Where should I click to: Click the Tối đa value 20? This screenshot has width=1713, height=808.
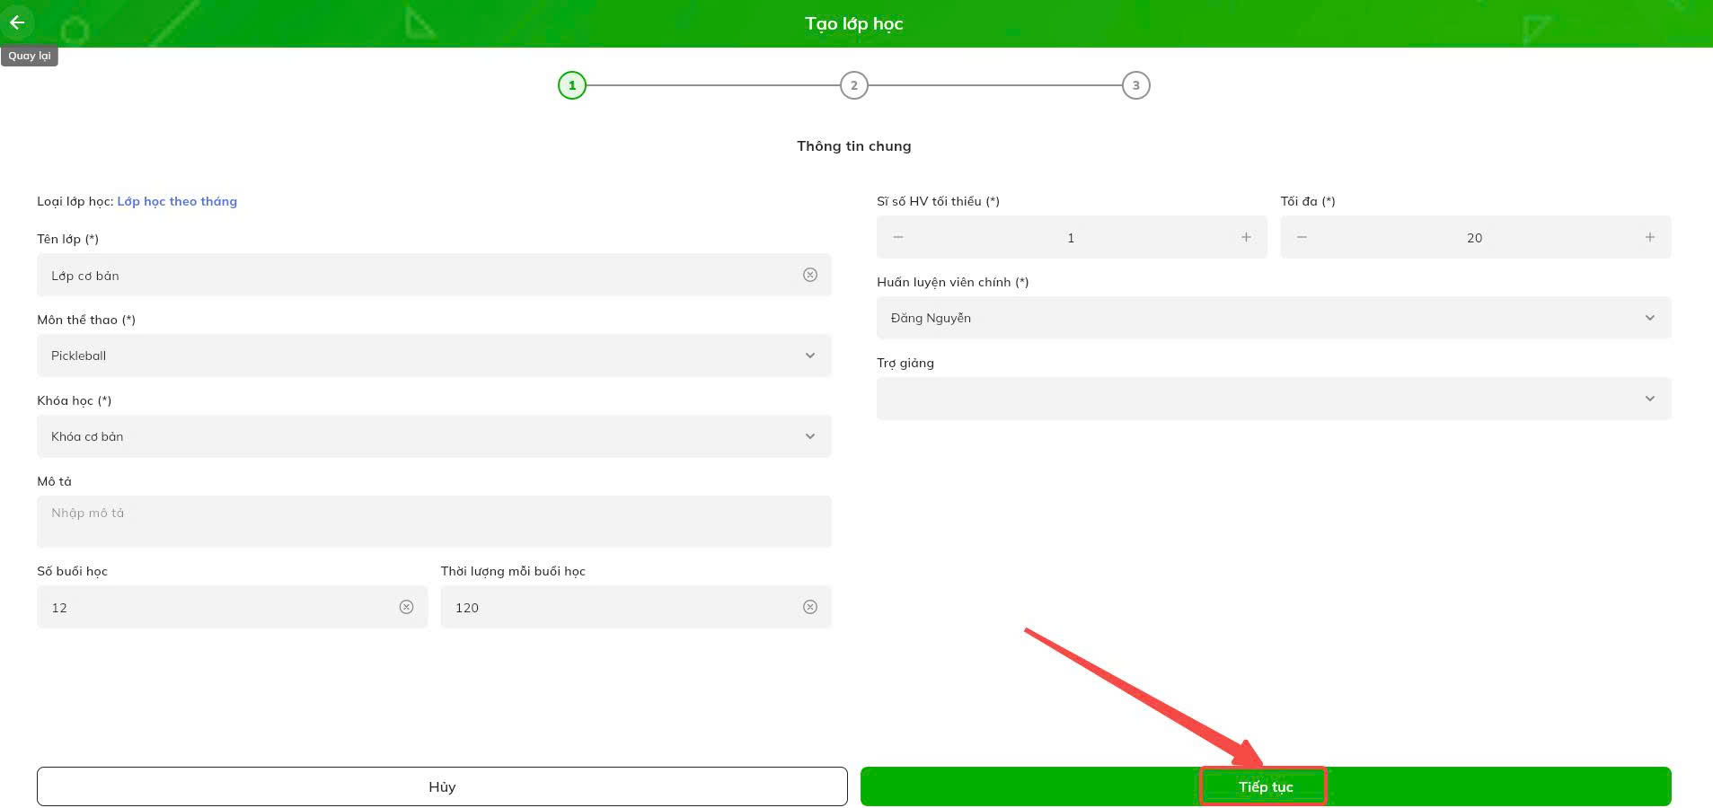1474,238
